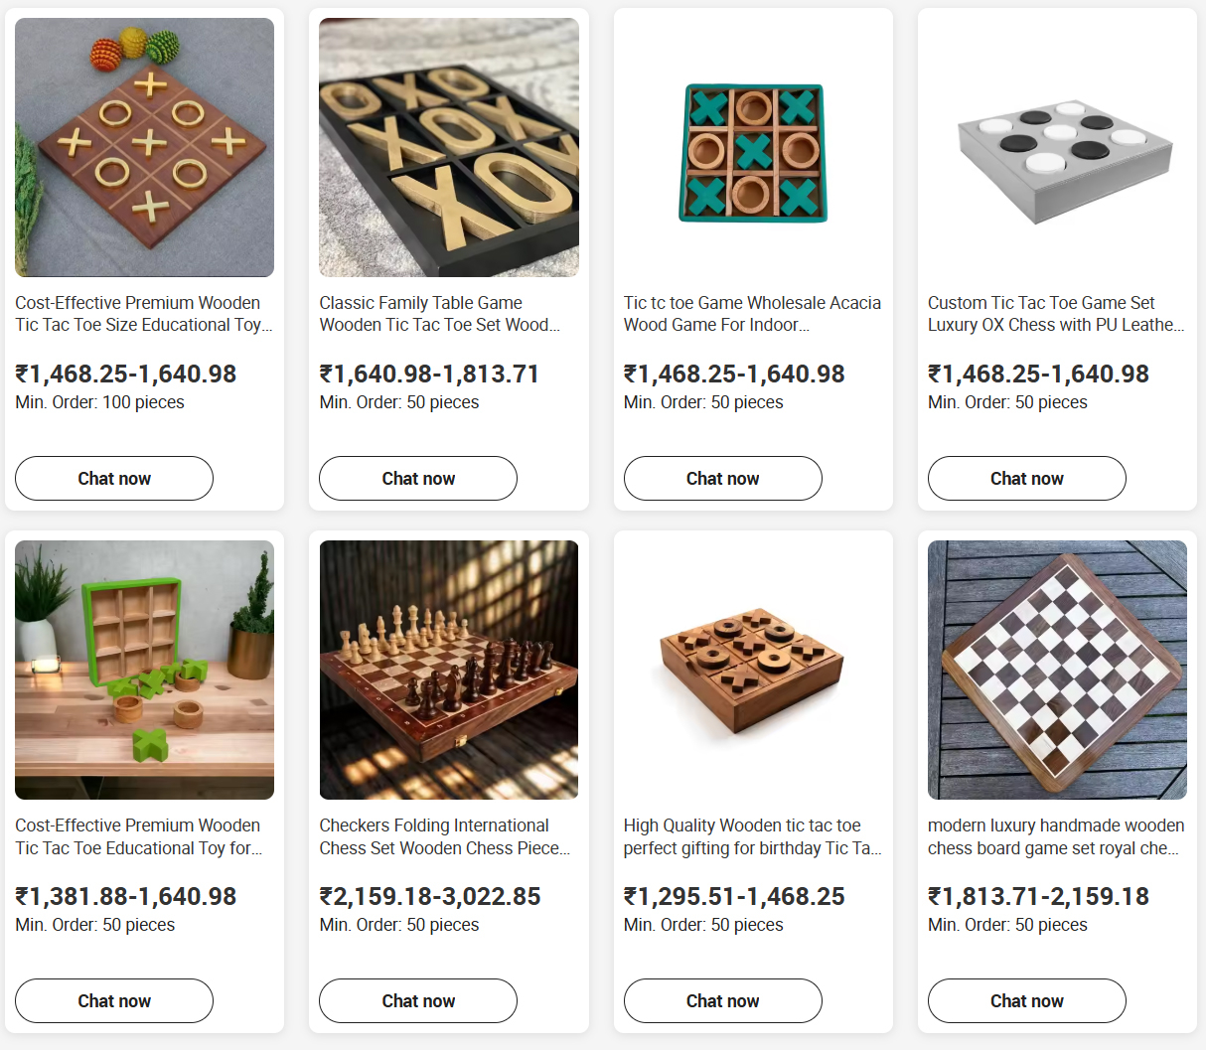View the teal acacia tic tac toe image
Screen dimensions: 1206x1050
753,147
